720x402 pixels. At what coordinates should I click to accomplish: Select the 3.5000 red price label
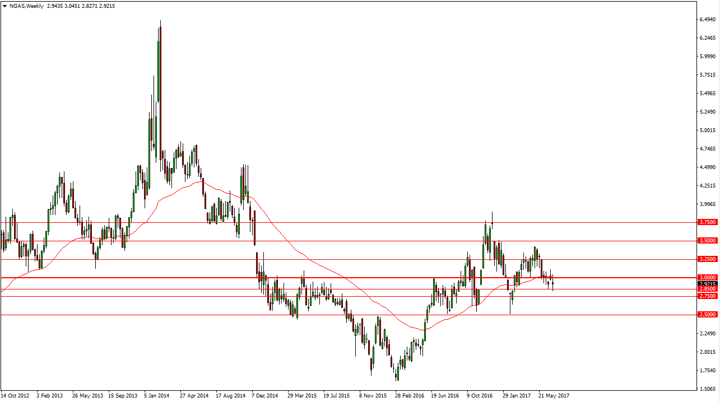point(708,241)
